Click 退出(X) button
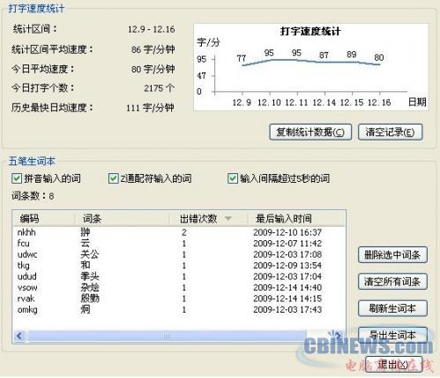This screenshot has width=440, height=378. [x=393, y=365]
